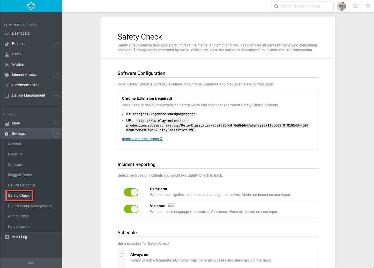The width and height of the screenshot is (374, 268).
Task: Expand the Reports submenu chevron
Action: pos(56,44)
